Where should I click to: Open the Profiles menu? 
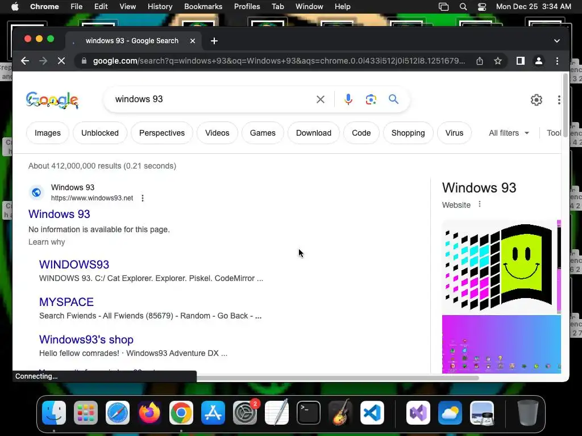point(247,7)
